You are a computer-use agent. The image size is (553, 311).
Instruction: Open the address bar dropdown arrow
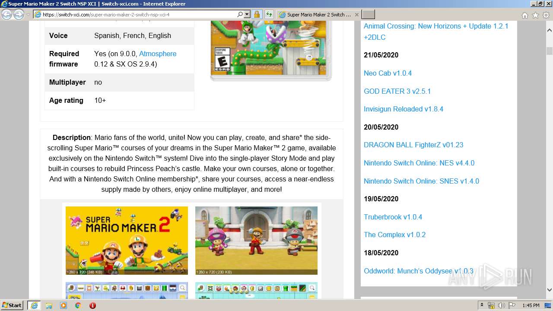[247, 14]
